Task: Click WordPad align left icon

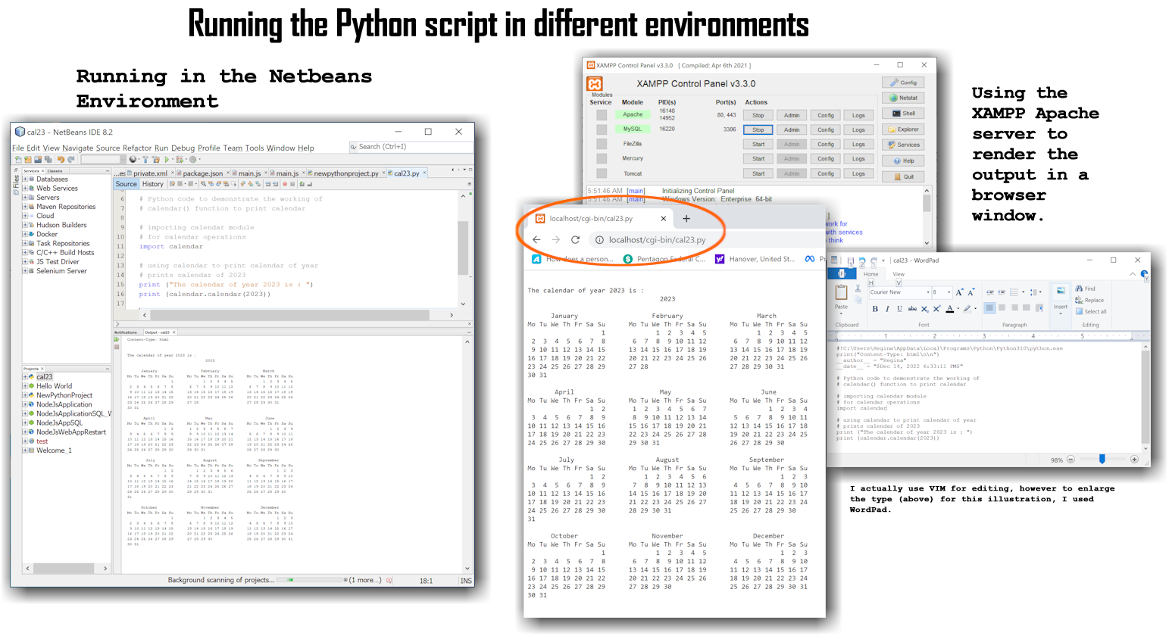Action: 989,307
